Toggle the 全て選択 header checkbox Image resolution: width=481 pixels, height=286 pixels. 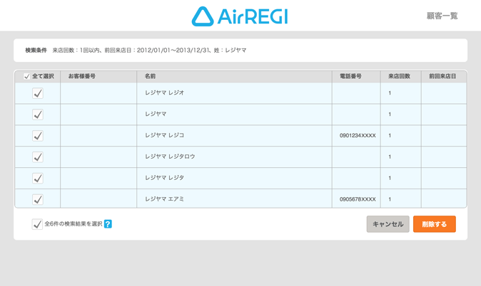(27, 76)
